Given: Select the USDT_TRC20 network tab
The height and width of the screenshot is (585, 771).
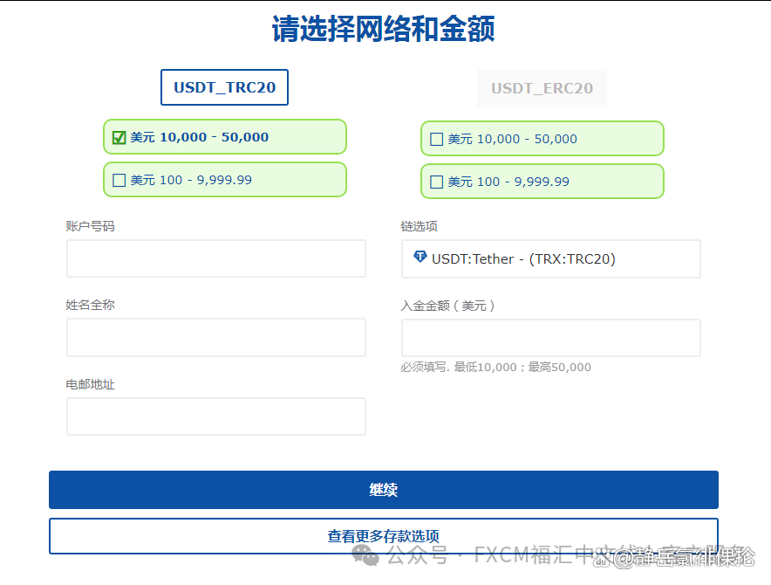Looking at the screenshot, I should click(x=224, y=87).
